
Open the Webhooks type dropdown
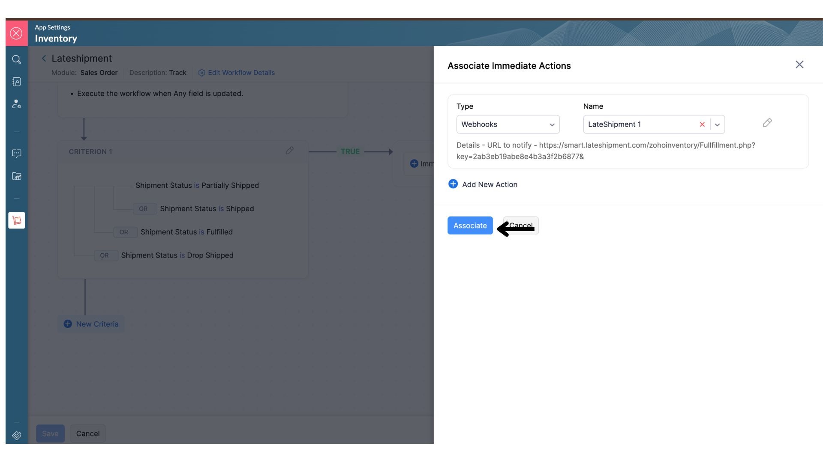(x=508, y=124)
